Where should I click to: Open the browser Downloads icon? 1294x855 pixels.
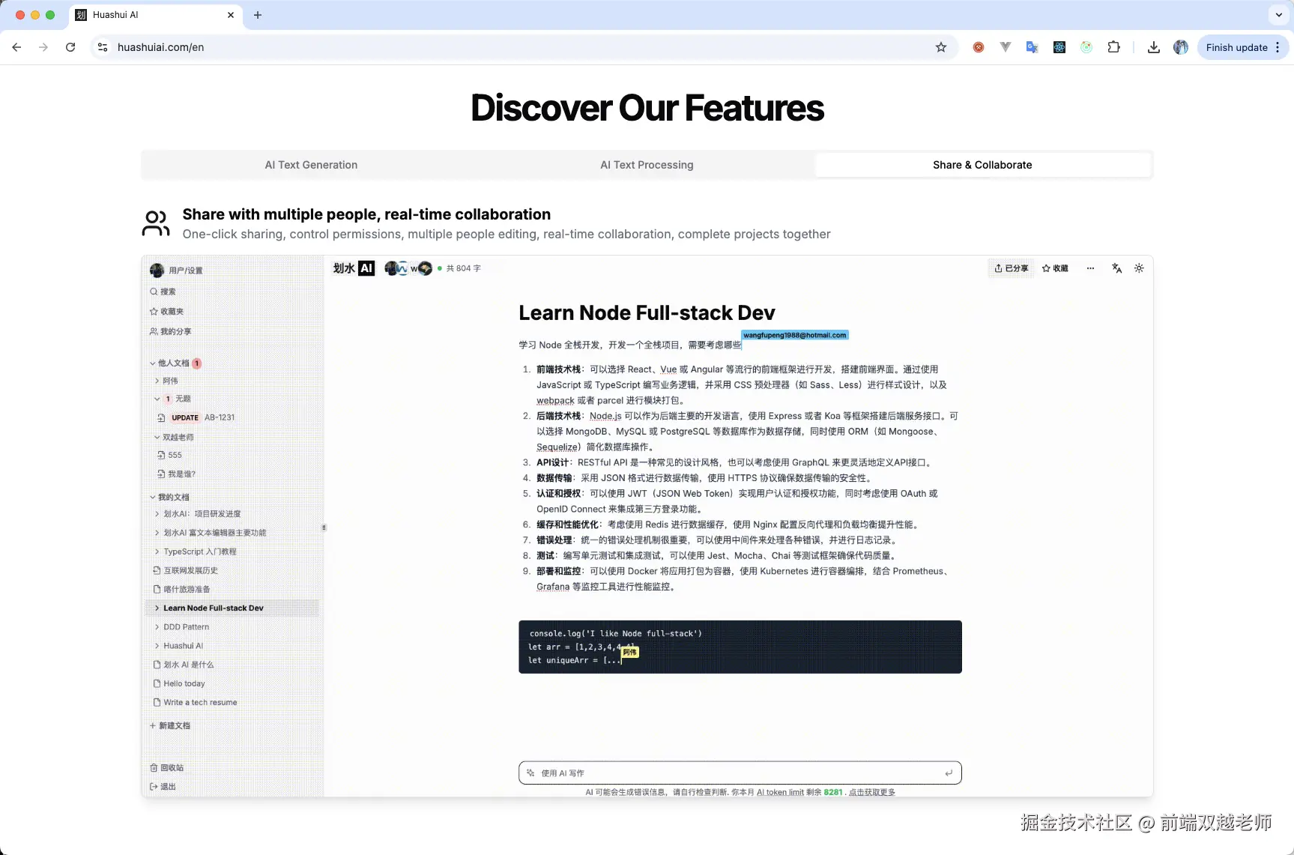pos(1153,46)
